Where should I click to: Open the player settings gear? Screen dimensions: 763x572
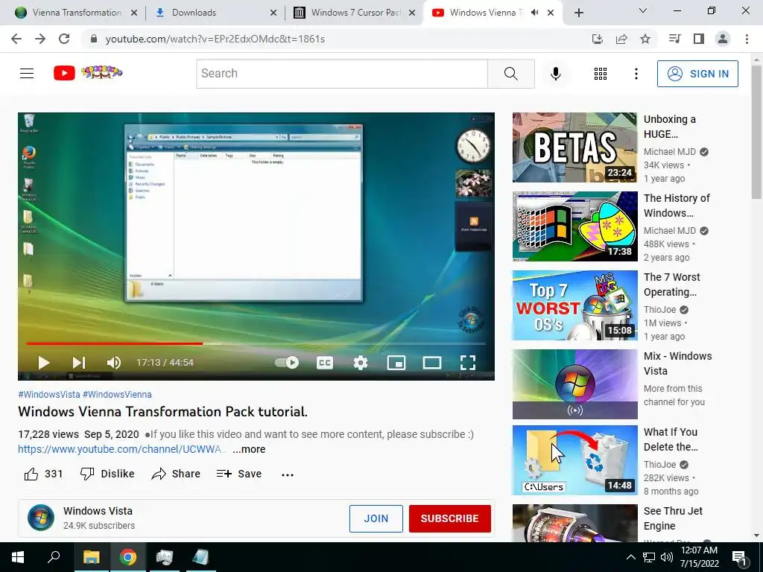pyautogui.click(x=361, y=363)
